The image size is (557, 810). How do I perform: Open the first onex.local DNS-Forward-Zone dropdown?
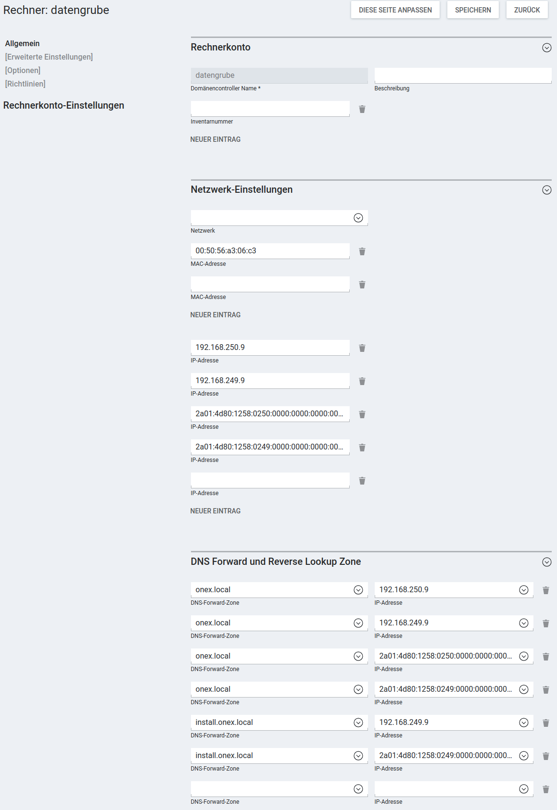(x=279, y=590)
